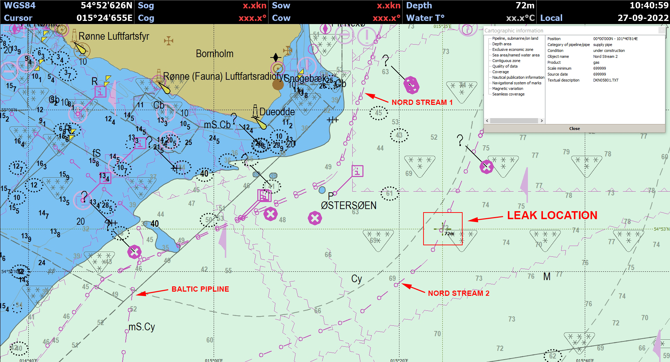
Task: Select Sea area/named water area entry
Action: tap(516, 55)
